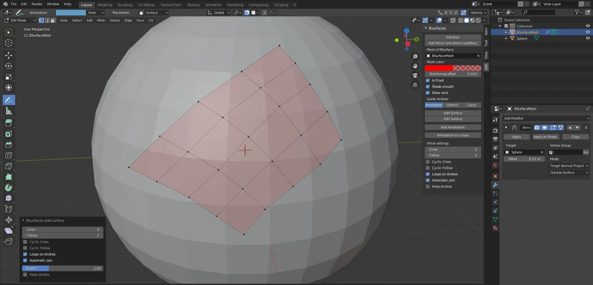Click the Shrinkwrap offset field
Screen dimensions: 593x285
[x=453, y=74]
